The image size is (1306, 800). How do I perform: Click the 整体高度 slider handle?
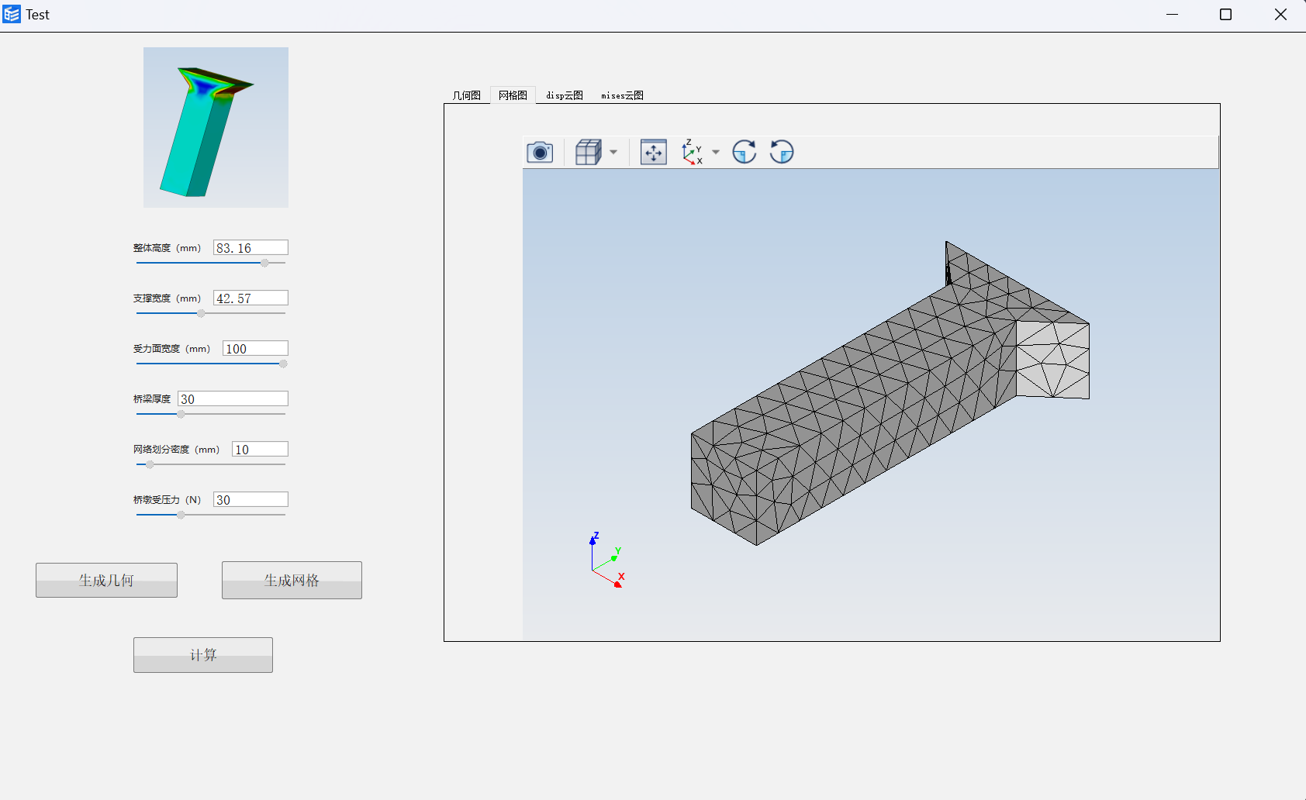264,263
